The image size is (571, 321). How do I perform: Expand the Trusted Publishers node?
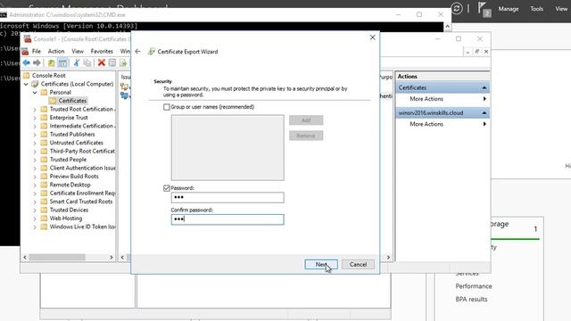click(35, 135)
